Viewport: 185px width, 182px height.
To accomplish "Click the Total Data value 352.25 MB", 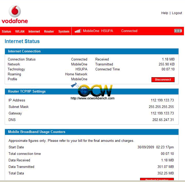I will [x=166, y=173].
